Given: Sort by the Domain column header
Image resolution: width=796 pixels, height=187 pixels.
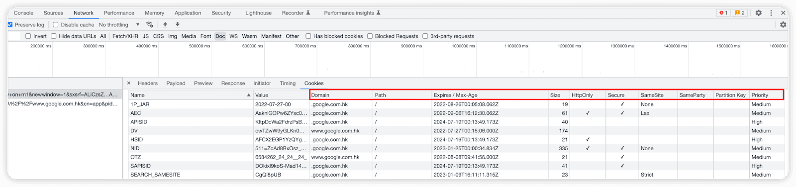Looking at the screenshot, I should 341,95.
